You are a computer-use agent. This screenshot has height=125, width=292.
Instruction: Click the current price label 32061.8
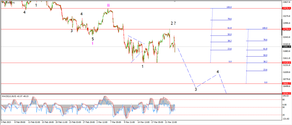coord(287,47)
